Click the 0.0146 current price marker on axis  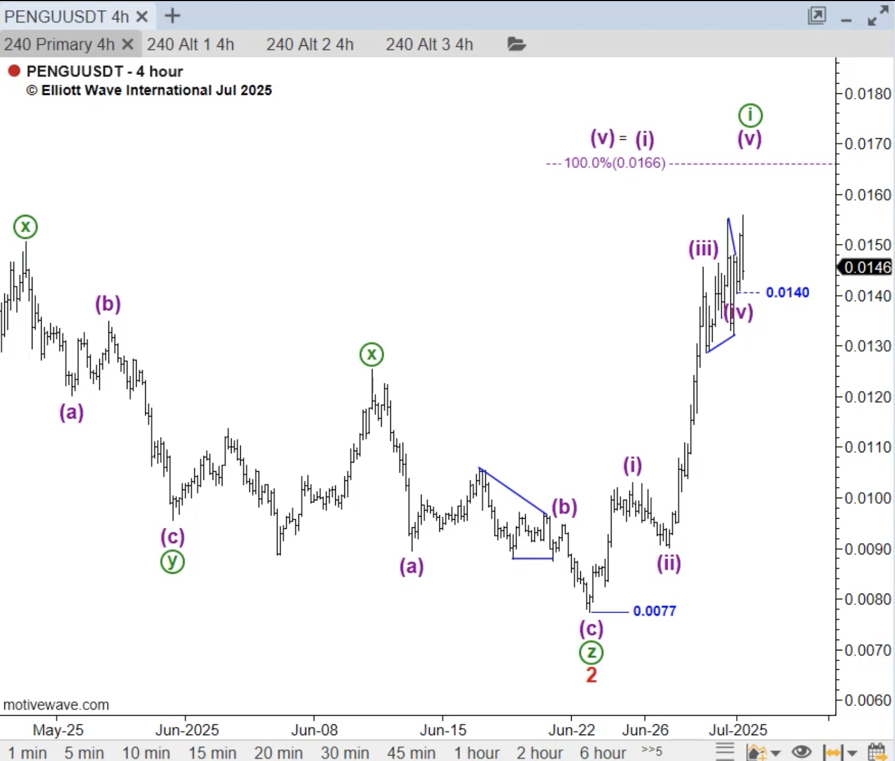866,267
